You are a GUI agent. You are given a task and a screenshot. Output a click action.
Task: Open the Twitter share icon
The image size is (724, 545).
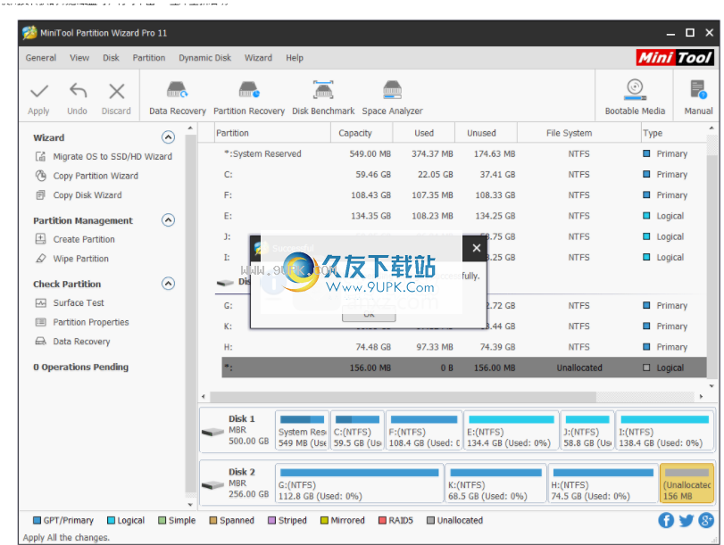[x=687, y=521]
